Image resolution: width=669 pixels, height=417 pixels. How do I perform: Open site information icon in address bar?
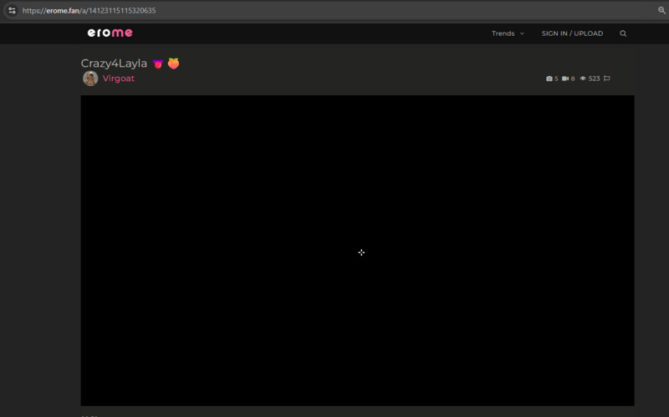point(12,10)
